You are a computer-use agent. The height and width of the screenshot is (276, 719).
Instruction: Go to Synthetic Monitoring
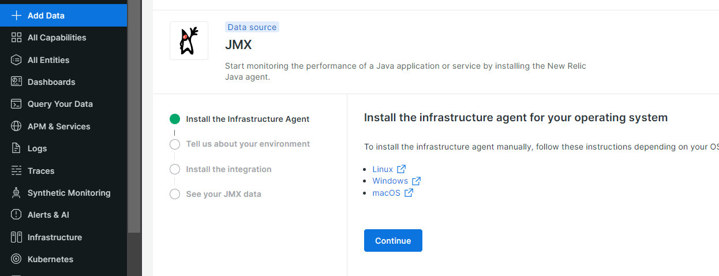pyautogui.click(x=63, y=193)
